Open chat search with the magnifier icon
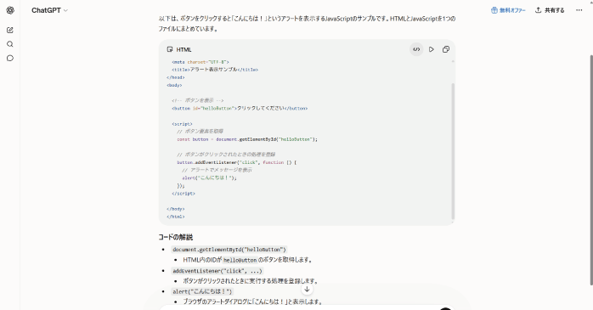Screen dimensions: 593x310 pyautogui.click(x=10, y=44)
